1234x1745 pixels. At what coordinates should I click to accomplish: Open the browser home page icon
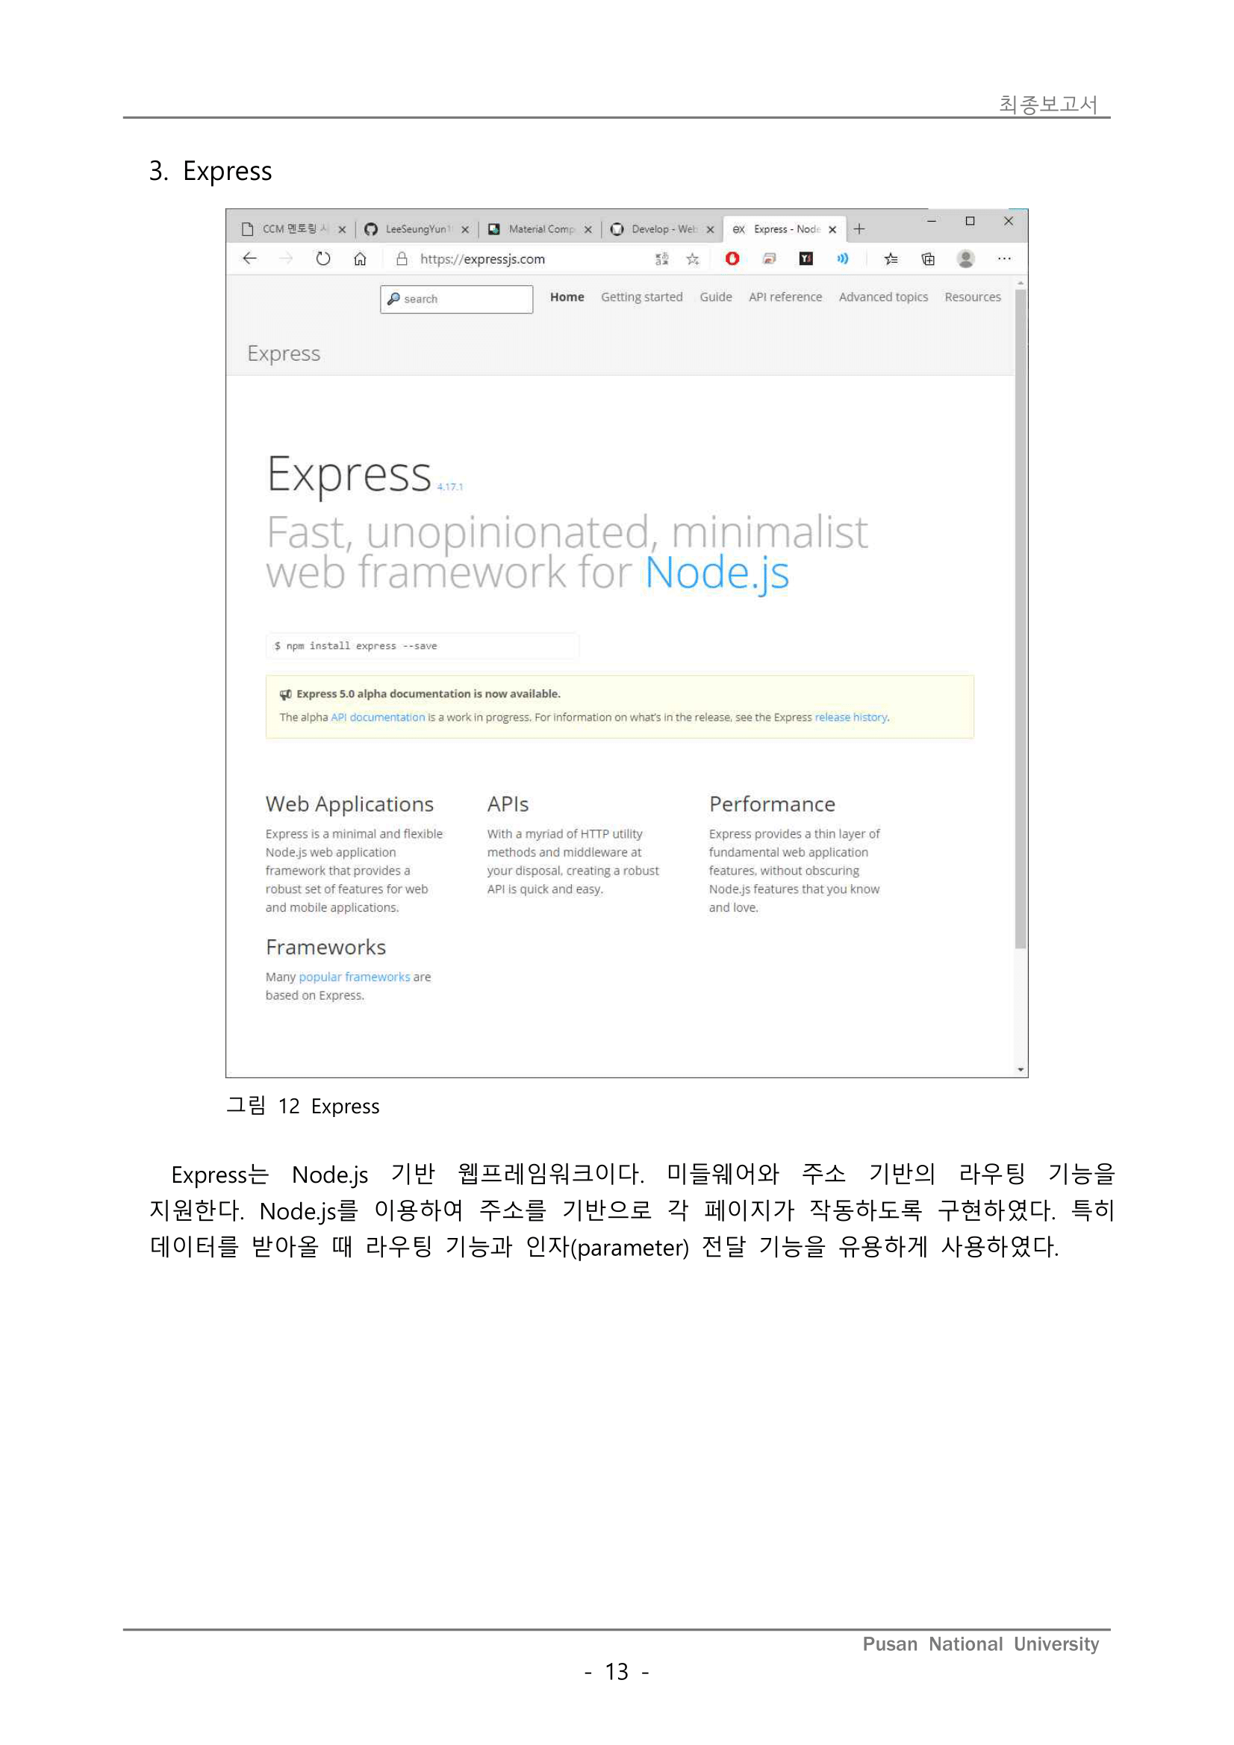pos(360,259)
